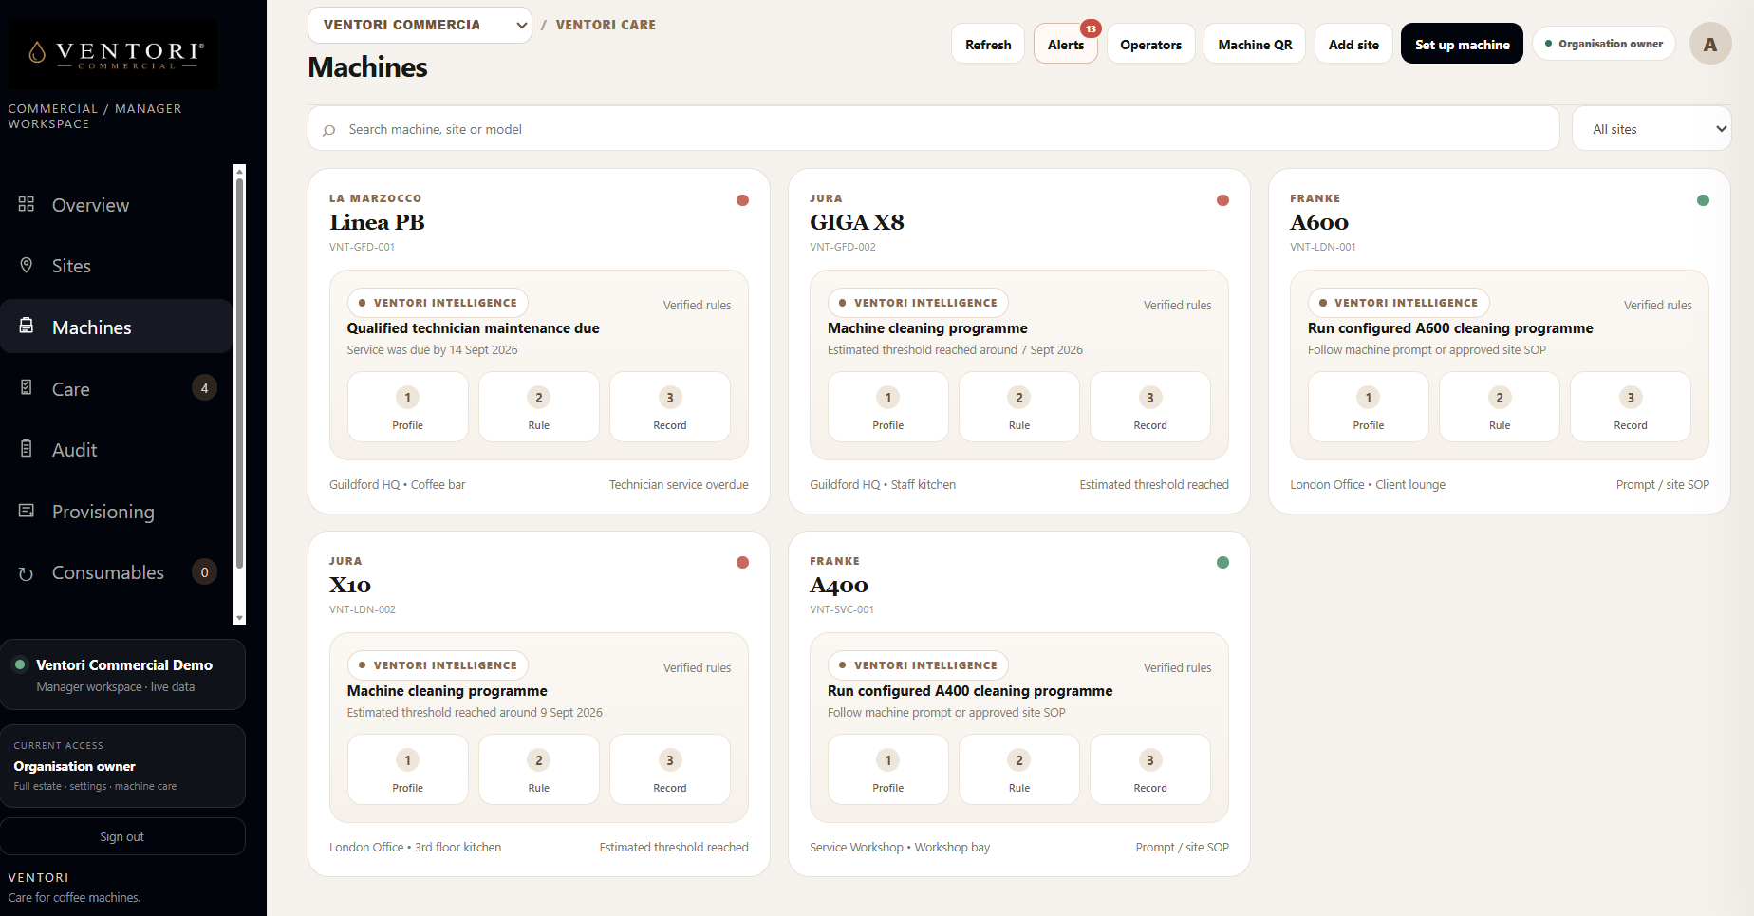Click the Organisation owner role pill
The image size is (1754, 916).
1604,44
